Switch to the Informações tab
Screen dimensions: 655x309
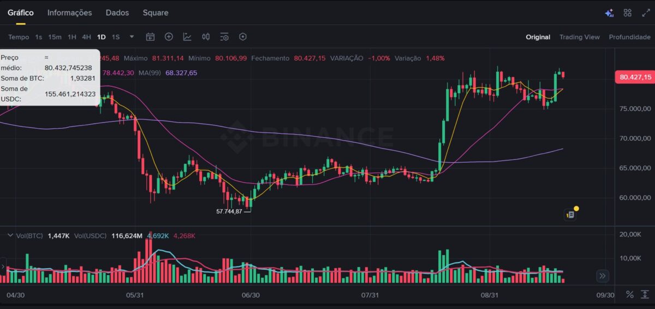[70, 13]
